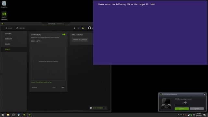This screenshot has height=117, width=208.
Task: Expand the arrow next to Send Feedback
Action: [106, 108]
